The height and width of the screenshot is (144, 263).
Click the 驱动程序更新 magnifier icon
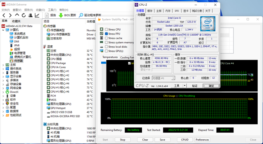point(81,15)
